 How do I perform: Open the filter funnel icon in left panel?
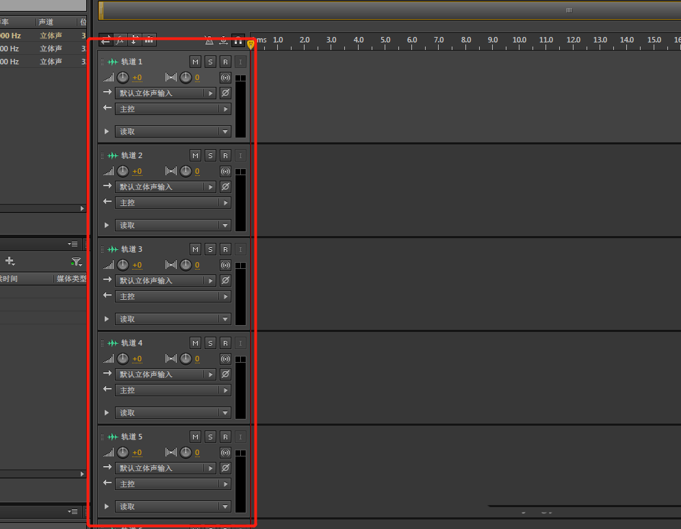click(76, 261)
